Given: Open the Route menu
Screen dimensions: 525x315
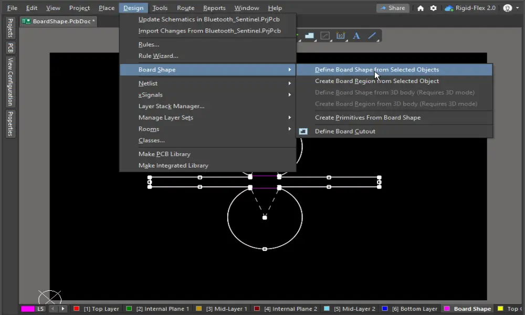Looking at the screenshot, I should pos(185,8).
